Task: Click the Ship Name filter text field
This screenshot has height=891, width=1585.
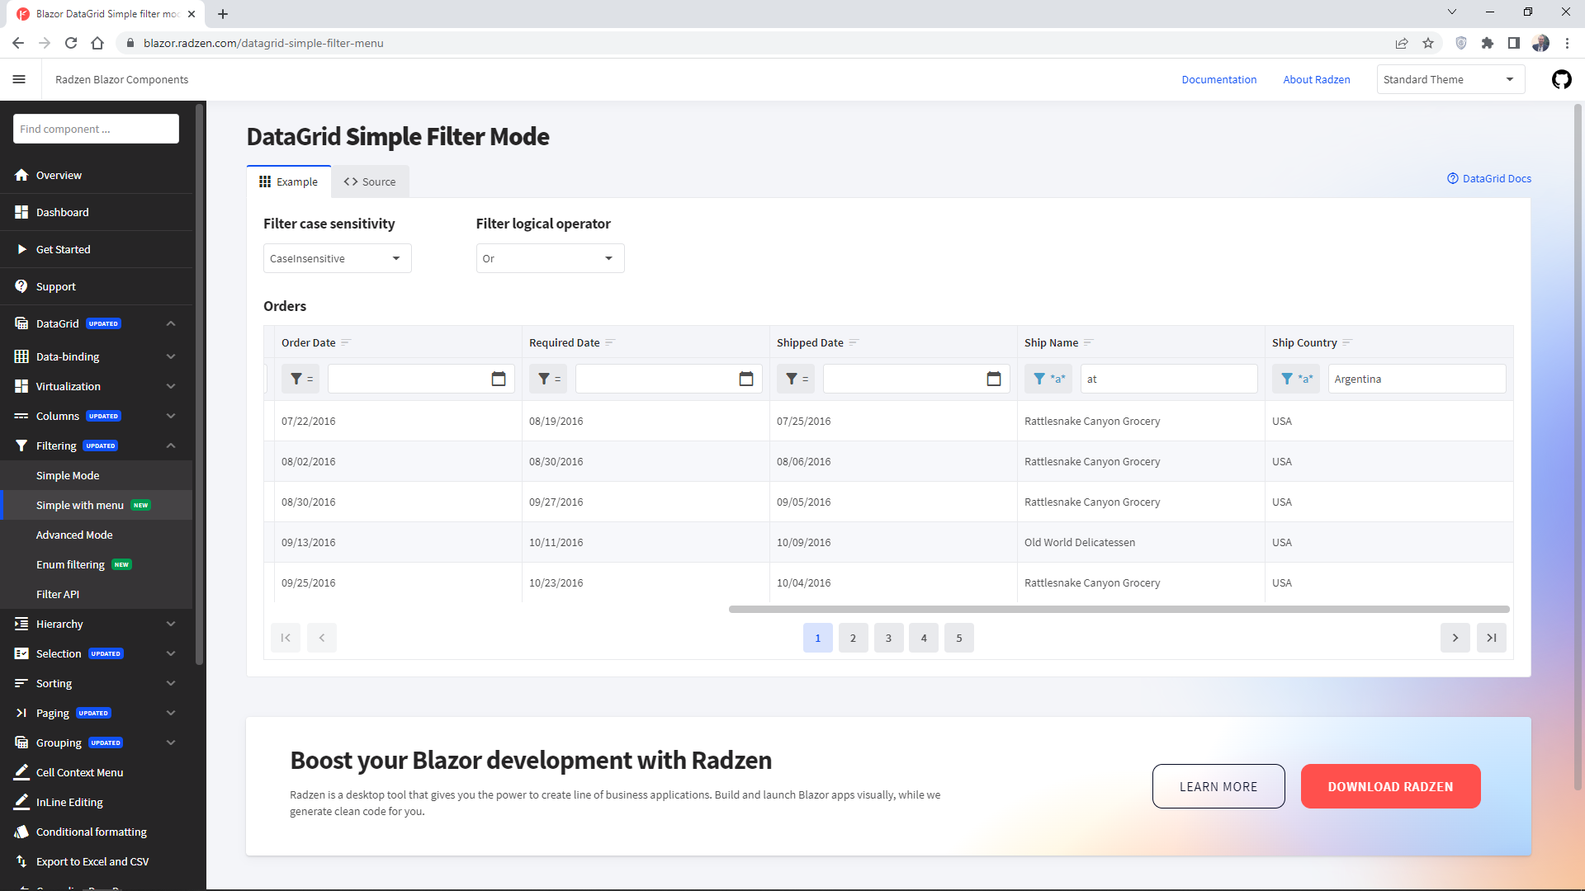Action: tap(1169, 379)
